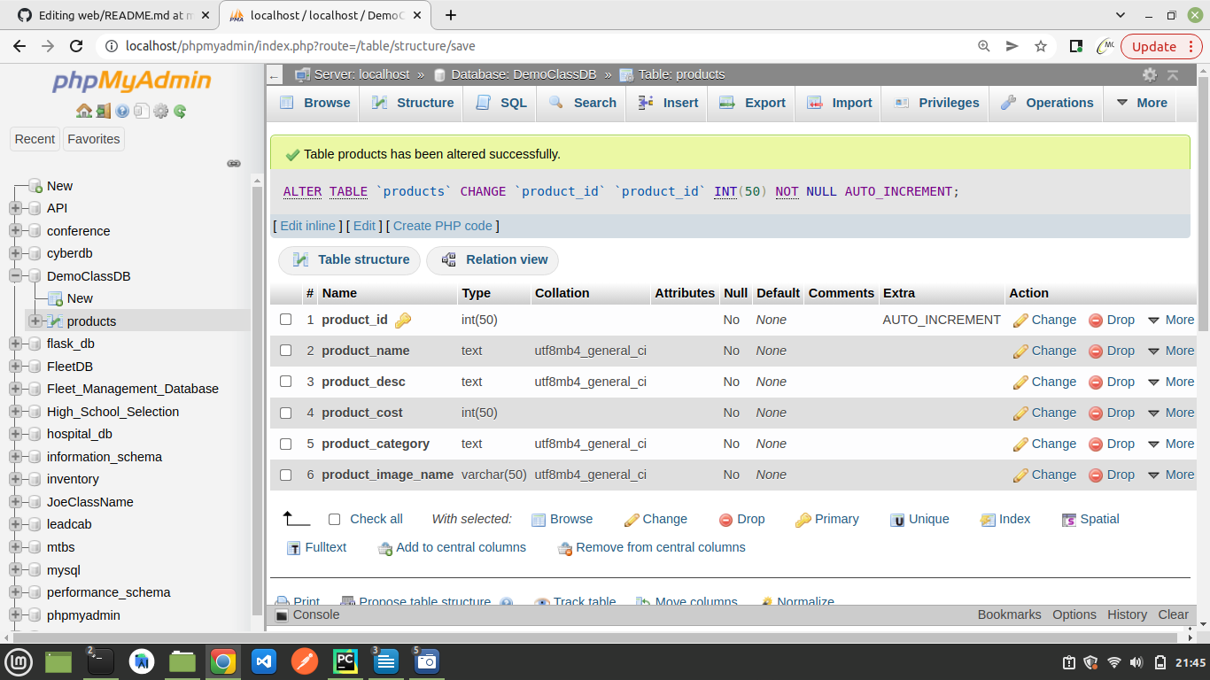Bookmark this page with the star icon
1210x680 pixels.
[x=1041, y=46]
